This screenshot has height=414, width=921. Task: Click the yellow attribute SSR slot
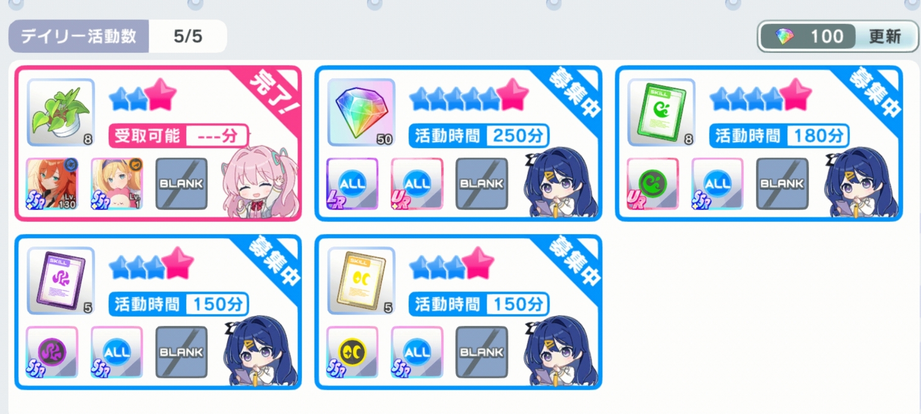coord(352,352)
